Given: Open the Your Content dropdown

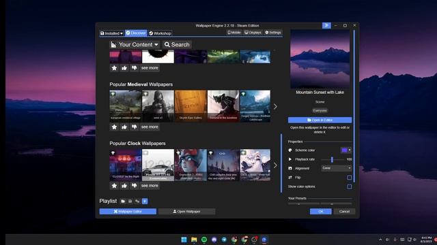Looking at the screenshot, I should point(135,45).
